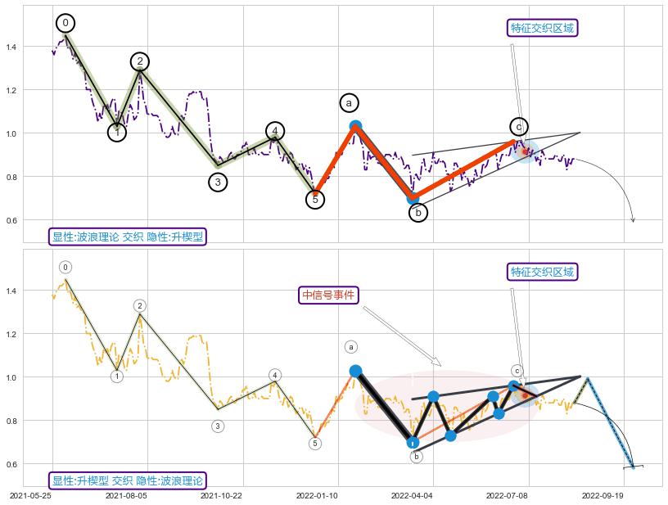Select the 中信号事件 annotation box
Screen dimensions: 668x505
tap(330, 295)
